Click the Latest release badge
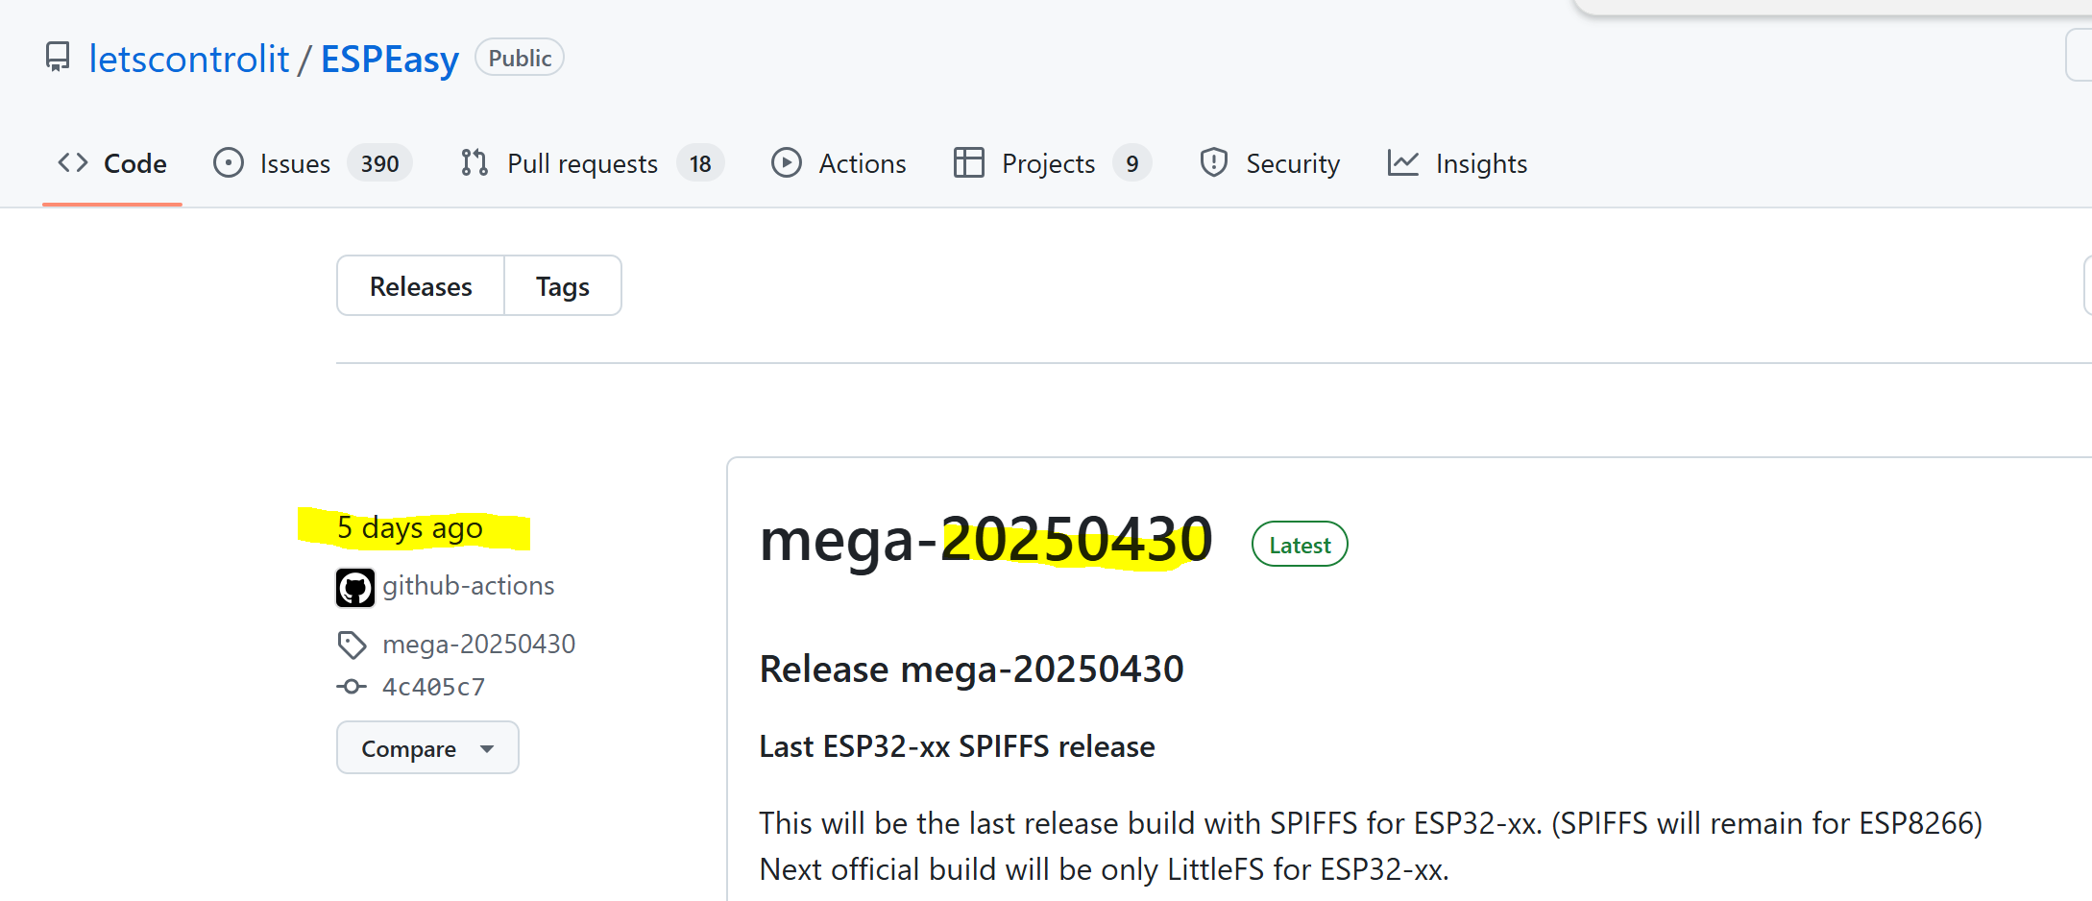Image resolution: width=2092 pixels, height=901 pixels. pyautogui.click(x=1300, y=545)
